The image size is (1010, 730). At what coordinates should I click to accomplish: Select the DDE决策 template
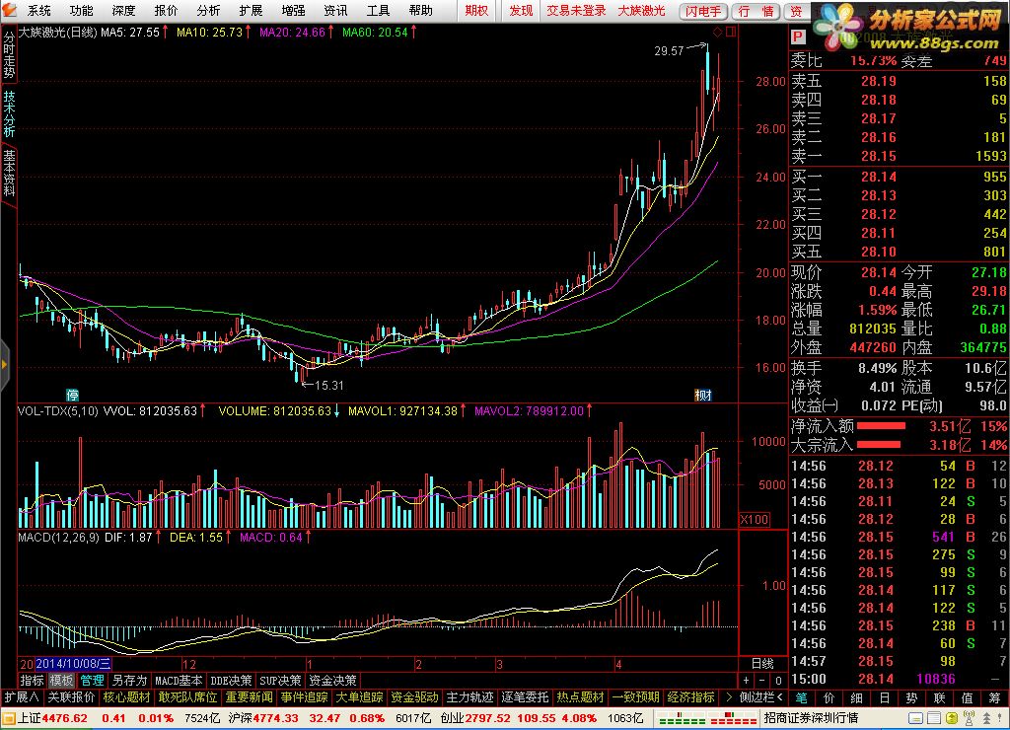tap(231, 681)
